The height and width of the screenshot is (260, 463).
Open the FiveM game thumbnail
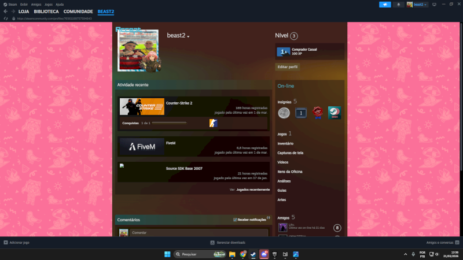click(x=142, y=147)
